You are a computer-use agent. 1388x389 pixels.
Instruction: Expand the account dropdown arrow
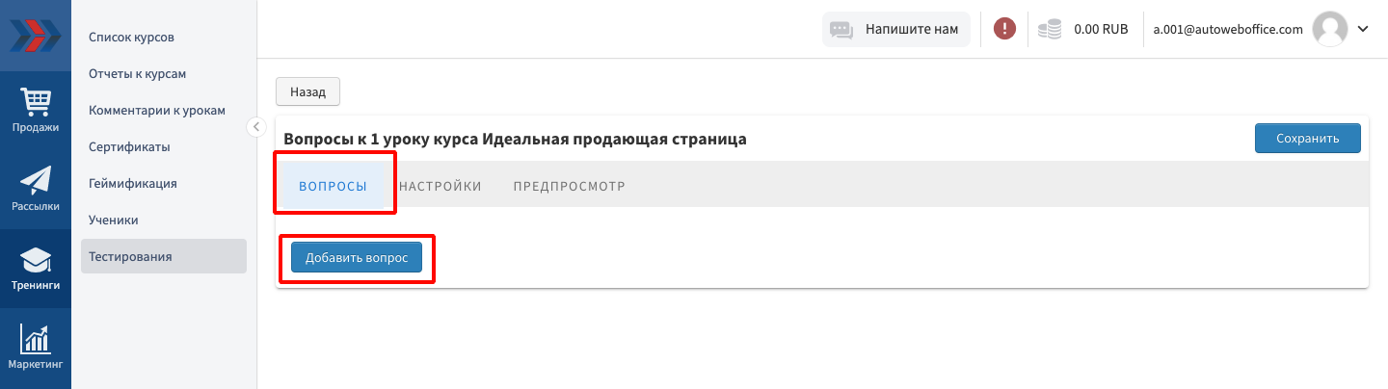click(x=1363, y=29)
